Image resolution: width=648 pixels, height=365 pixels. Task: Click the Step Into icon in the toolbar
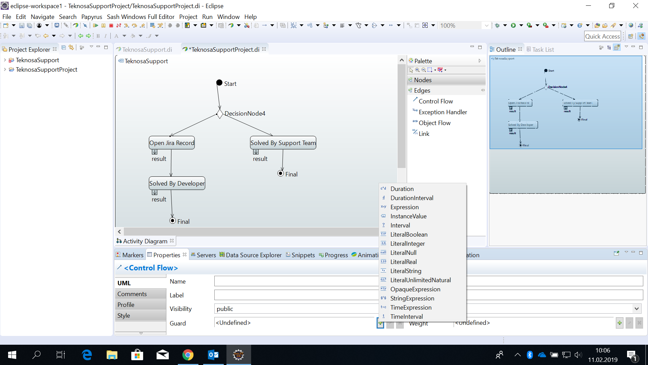tap(127, 25)
